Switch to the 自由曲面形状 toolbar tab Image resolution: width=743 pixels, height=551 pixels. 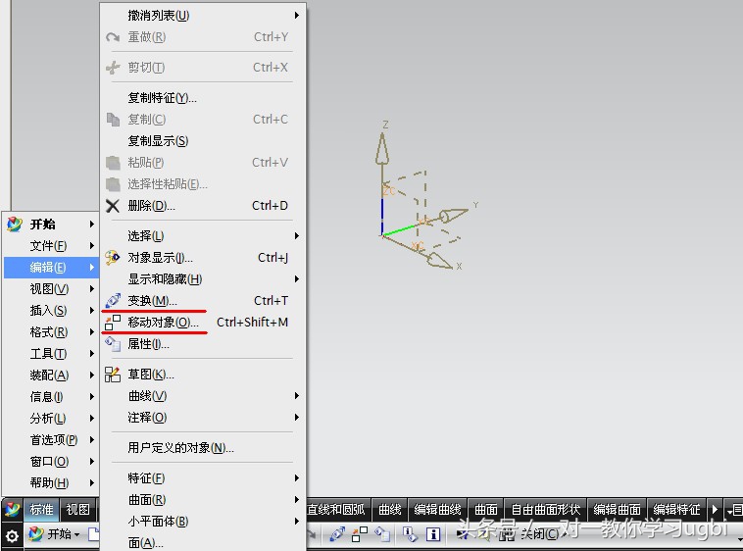pos(545,509)
